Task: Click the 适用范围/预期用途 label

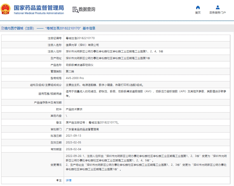Action: point(50,94)
